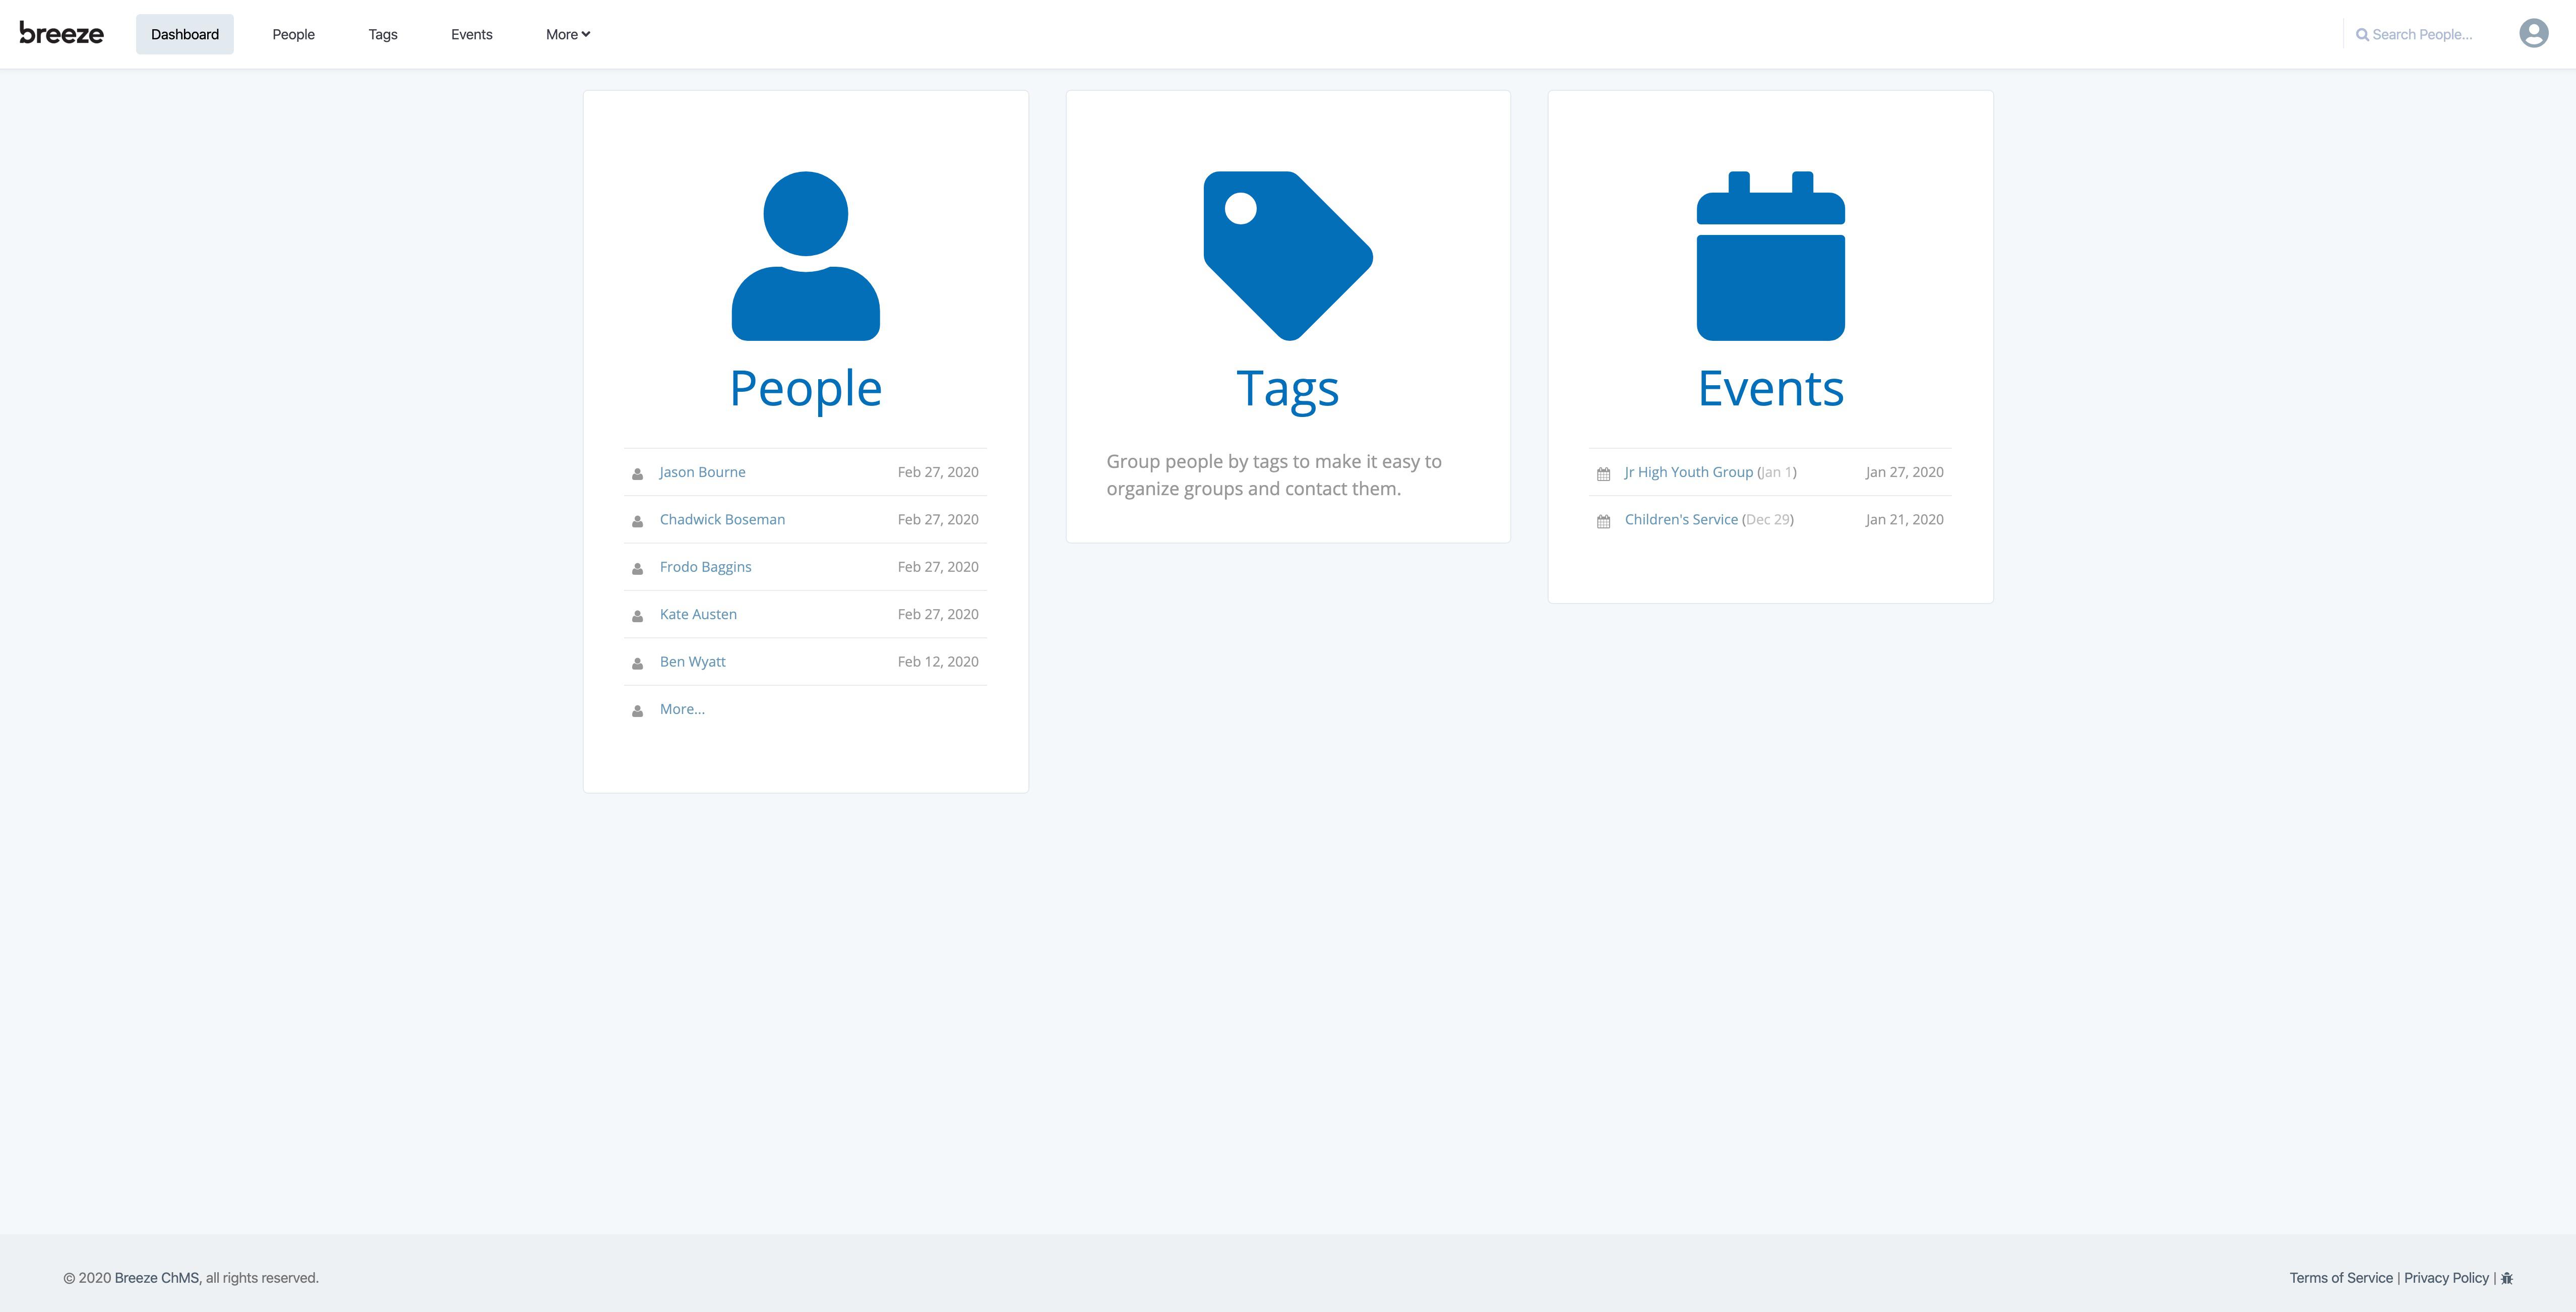The image size is (2576, 1312).
Task: Click the breeze logo
Action: 61,34
